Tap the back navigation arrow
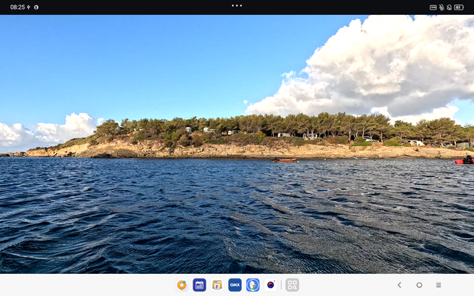The width and height of the screenshot is (474, 296). click(x=399, y=285)
